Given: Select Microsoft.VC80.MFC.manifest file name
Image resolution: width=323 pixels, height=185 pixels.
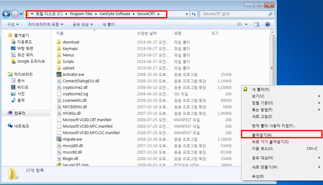Looking at the screenshot, I should (87, 126).
